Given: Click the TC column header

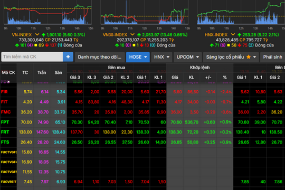Looking at the screenshot, I should click(x=25, y=72).
